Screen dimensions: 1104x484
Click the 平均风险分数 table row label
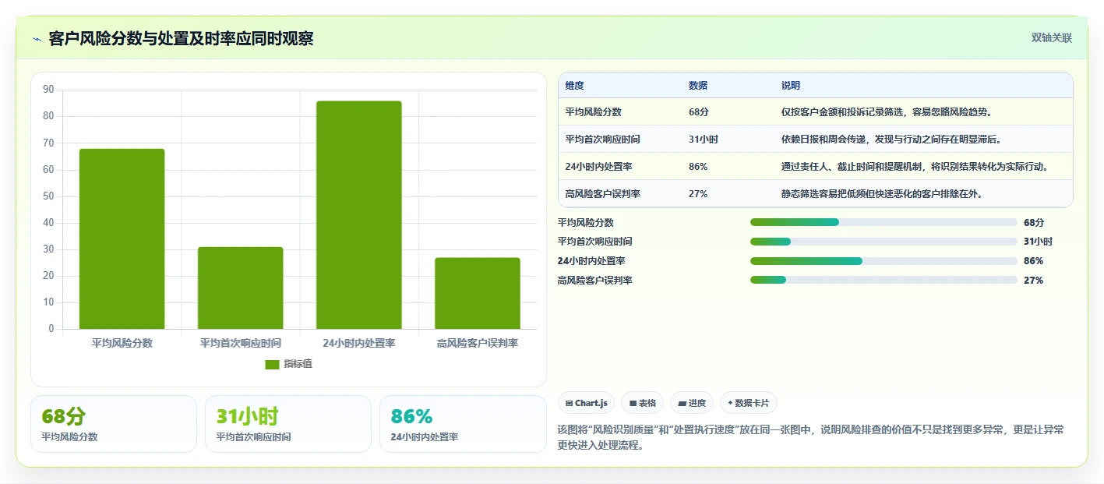click(594, 111)
